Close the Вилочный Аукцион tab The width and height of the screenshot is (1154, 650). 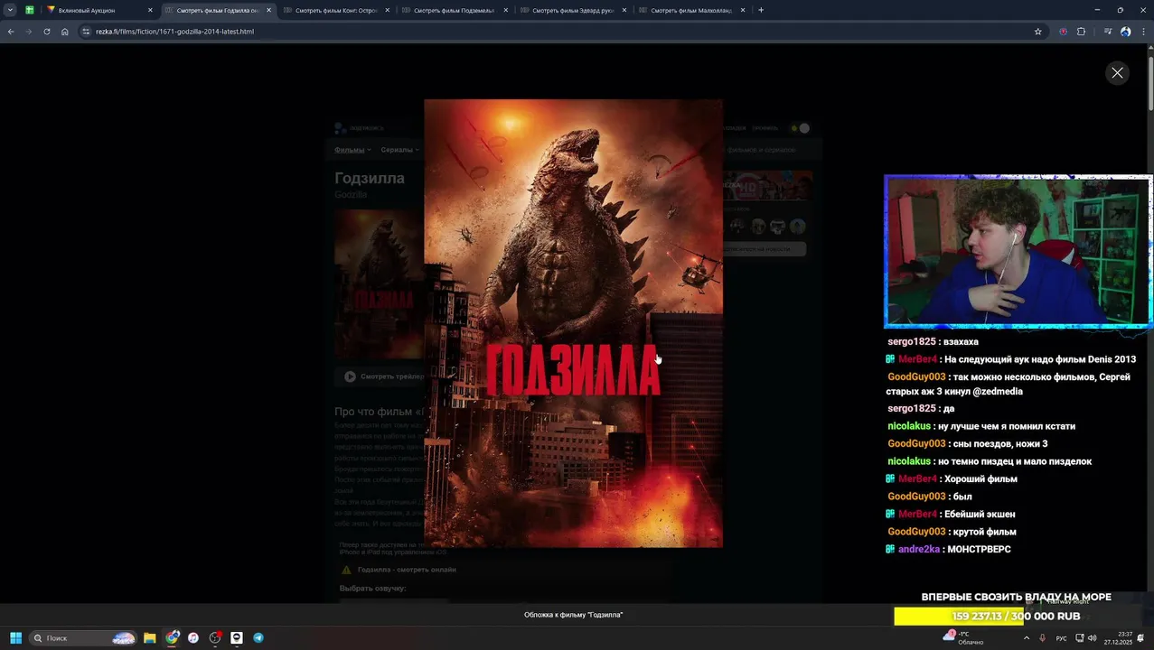coord(150,10)
